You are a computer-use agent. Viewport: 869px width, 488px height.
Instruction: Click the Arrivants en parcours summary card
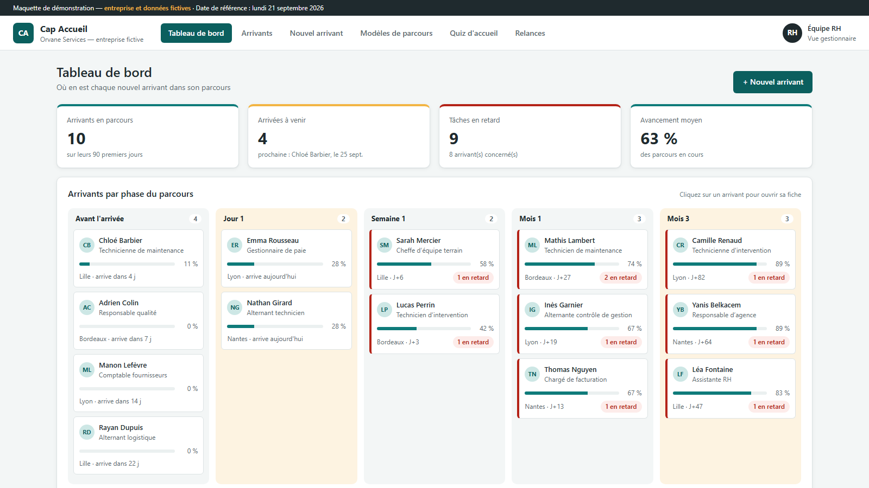click(x=148, y=136)
